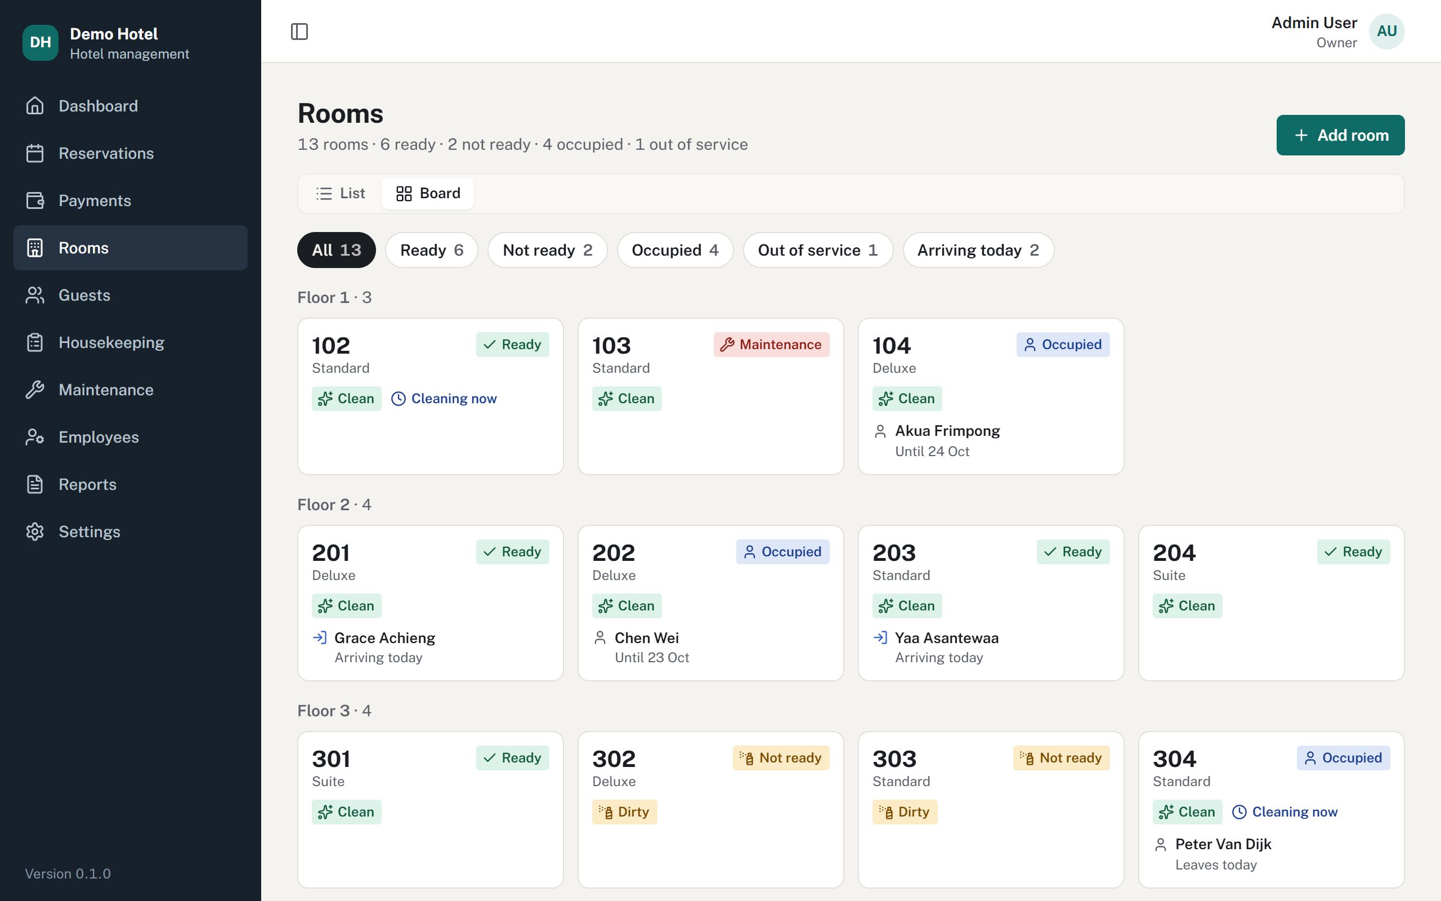Click the Floor 2 section heading
Image resolution: width=1441 pixels, height=901 pixels.
pyautogui.click(x=334, y=505)
